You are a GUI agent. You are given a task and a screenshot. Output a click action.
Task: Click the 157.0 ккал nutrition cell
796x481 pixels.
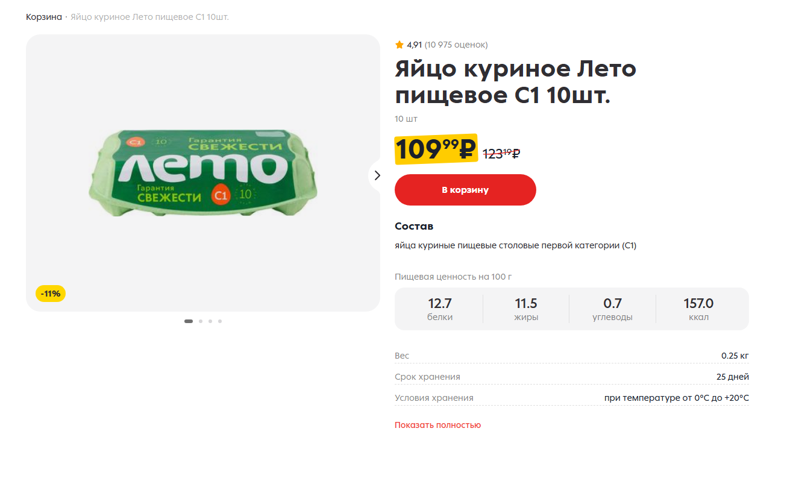point(699,309)
